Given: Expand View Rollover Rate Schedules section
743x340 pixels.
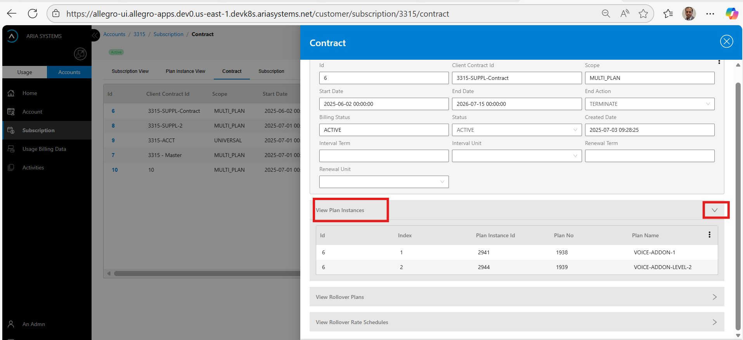Looking at the screenshot, I should pyautogui.click(x=714, y=322).
